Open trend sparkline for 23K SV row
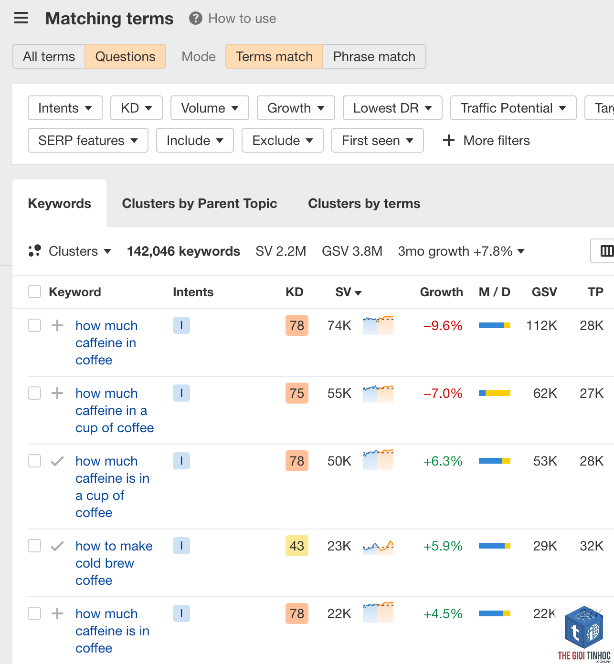 point(378,547)
